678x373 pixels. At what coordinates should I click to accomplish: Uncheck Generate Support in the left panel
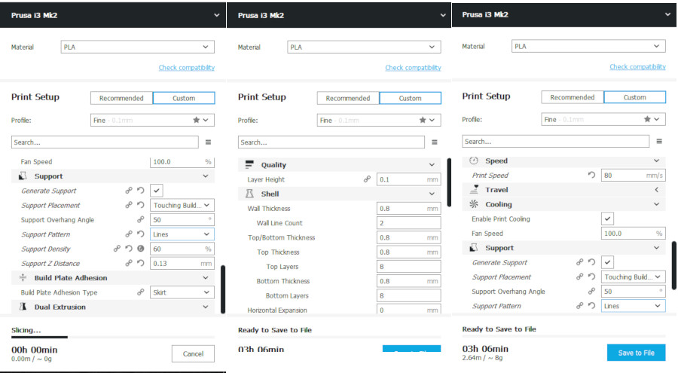coord(157,191)
